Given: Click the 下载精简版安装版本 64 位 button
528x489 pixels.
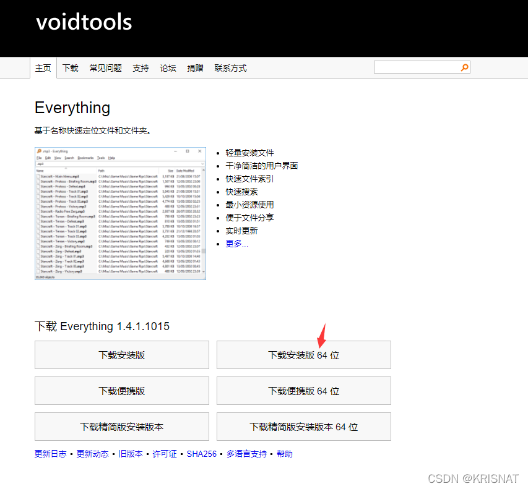Looking at the screenshot, I should [x=304, y=427].
